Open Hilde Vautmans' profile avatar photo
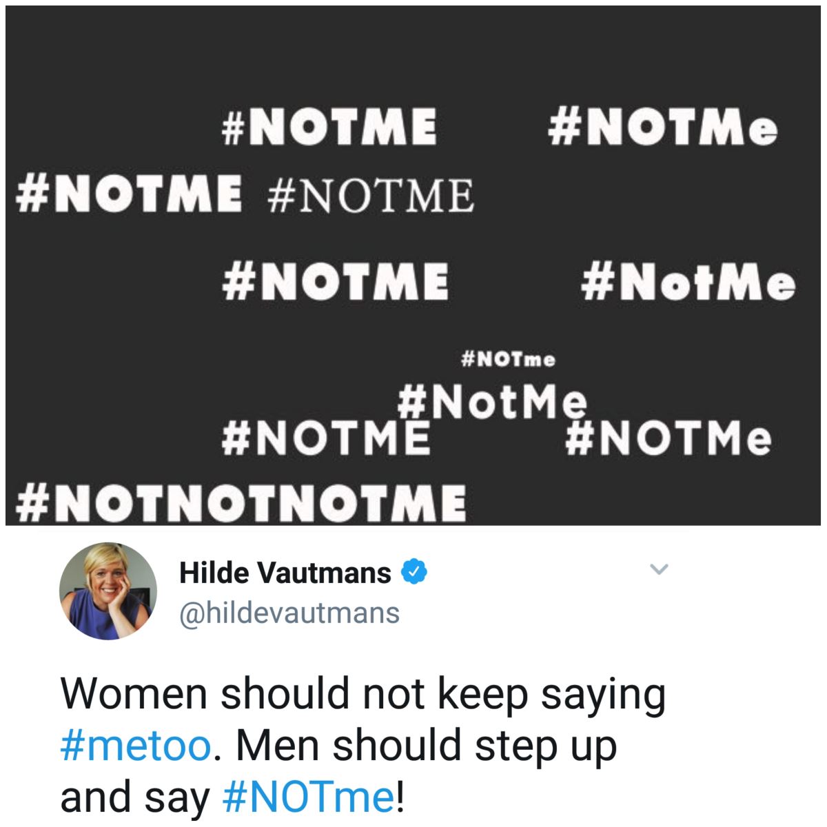The height and width of the screenshot is (827, 827). click(x=108, y=591)
